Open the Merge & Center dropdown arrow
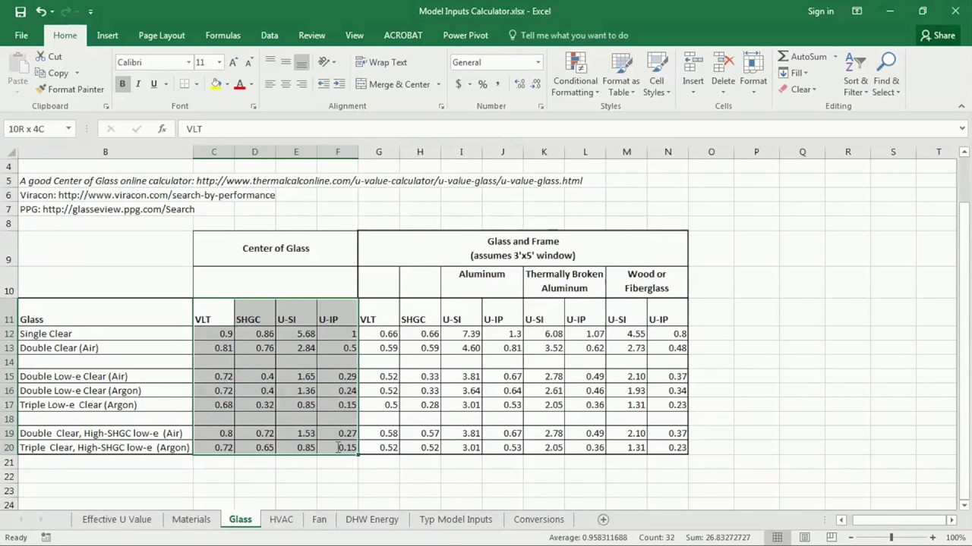 tap(438, 84)
